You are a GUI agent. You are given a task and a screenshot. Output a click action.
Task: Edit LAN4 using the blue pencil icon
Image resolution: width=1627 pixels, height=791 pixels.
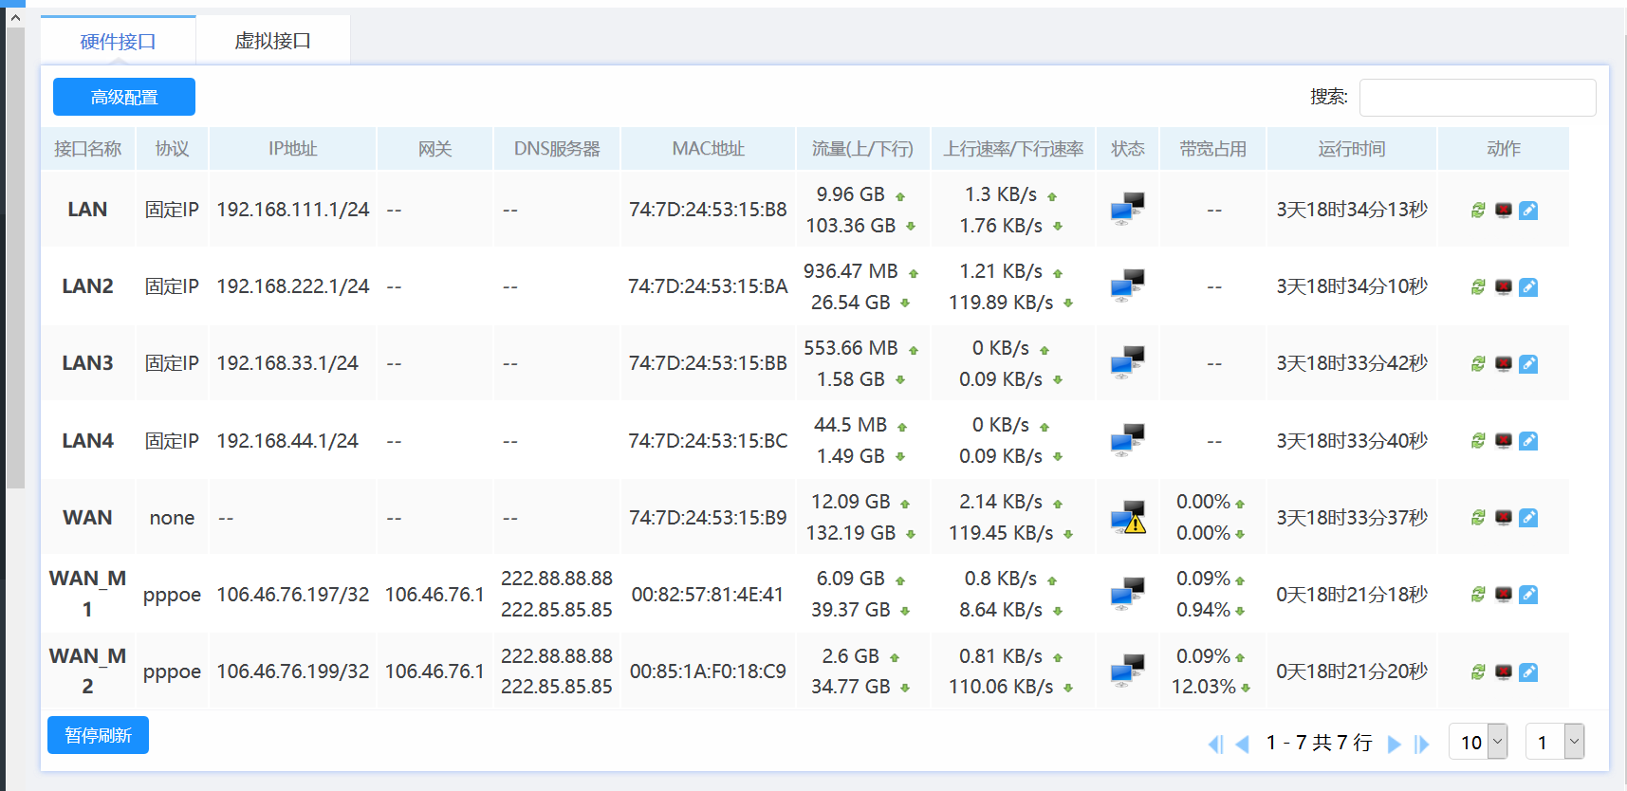click(x=1528, y=441)
